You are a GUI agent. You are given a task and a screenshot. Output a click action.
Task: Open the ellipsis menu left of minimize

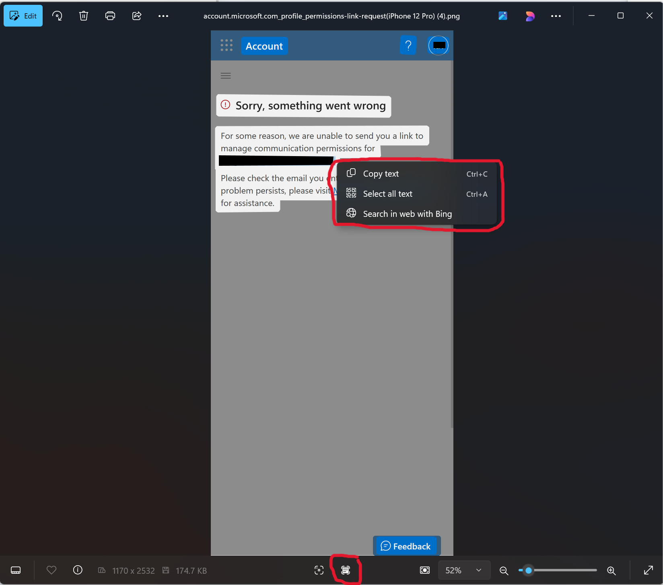coord(556,16)
